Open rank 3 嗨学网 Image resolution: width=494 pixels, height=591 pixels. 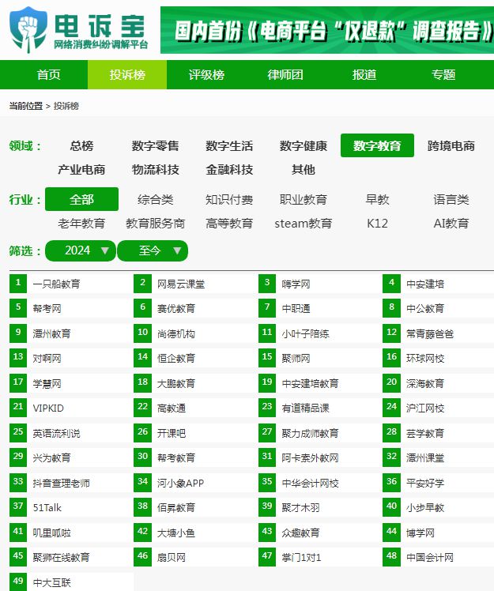click(x=296, y=284)
